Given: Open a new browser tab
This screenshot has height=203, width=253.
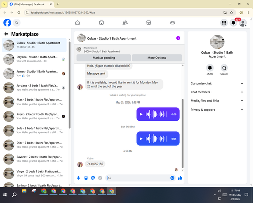Looking at the screenshot, I should [x=58, y=4].
